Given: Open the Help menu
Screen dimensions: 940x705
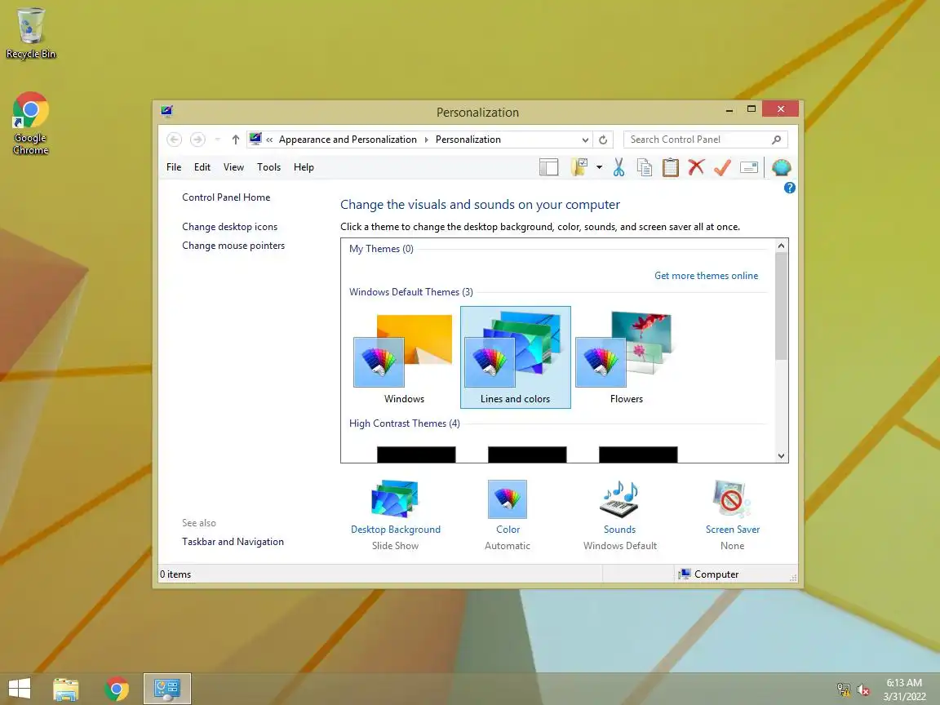Looking at the screenshot, I should (x=304, y=167).
